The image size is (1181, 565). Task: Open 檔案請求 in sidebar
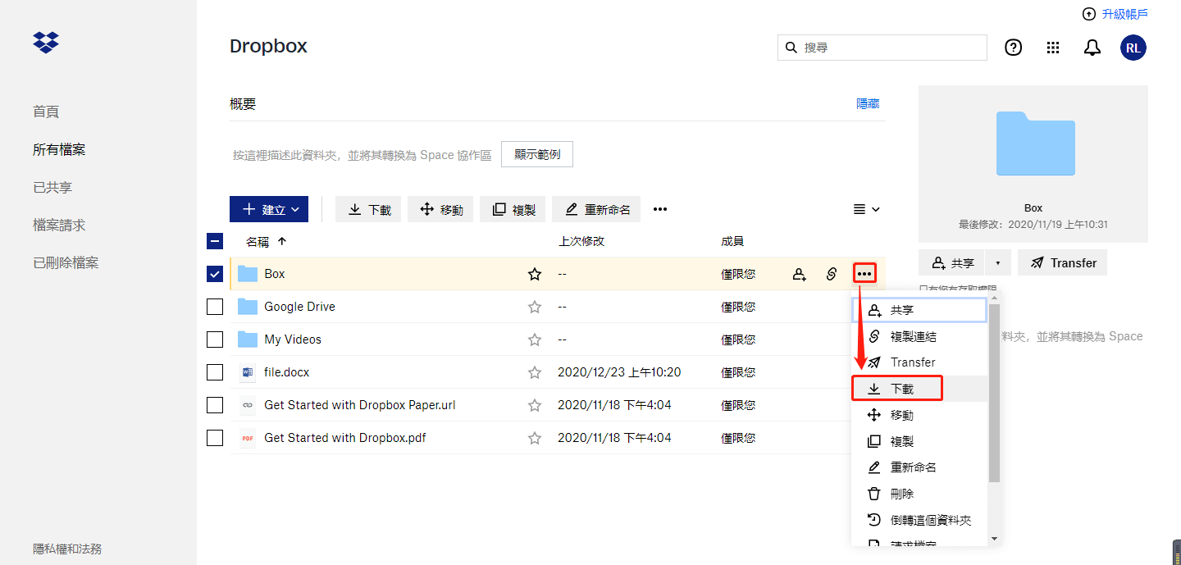point(59,225)
